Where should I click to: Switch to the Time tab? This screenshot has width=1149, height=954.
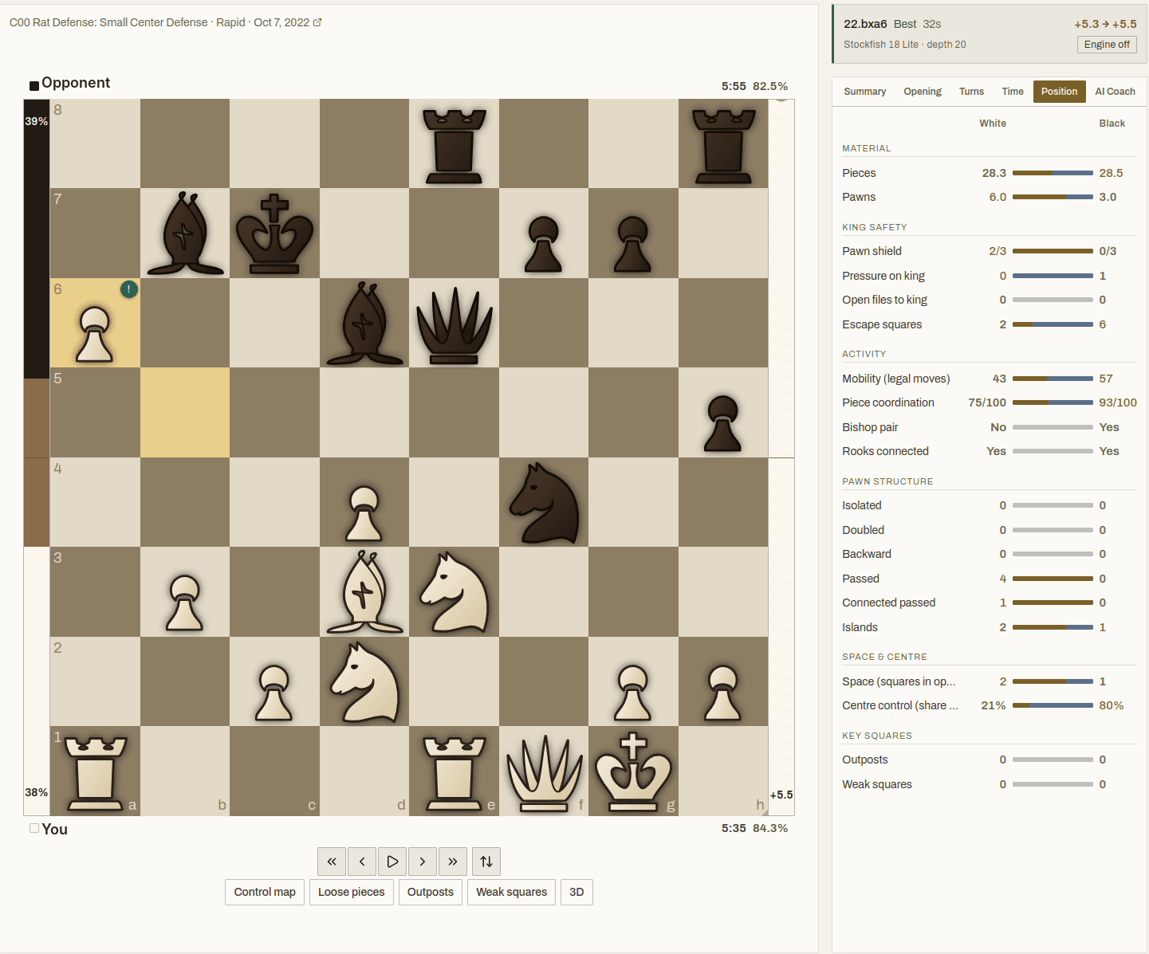[1013, 92]
